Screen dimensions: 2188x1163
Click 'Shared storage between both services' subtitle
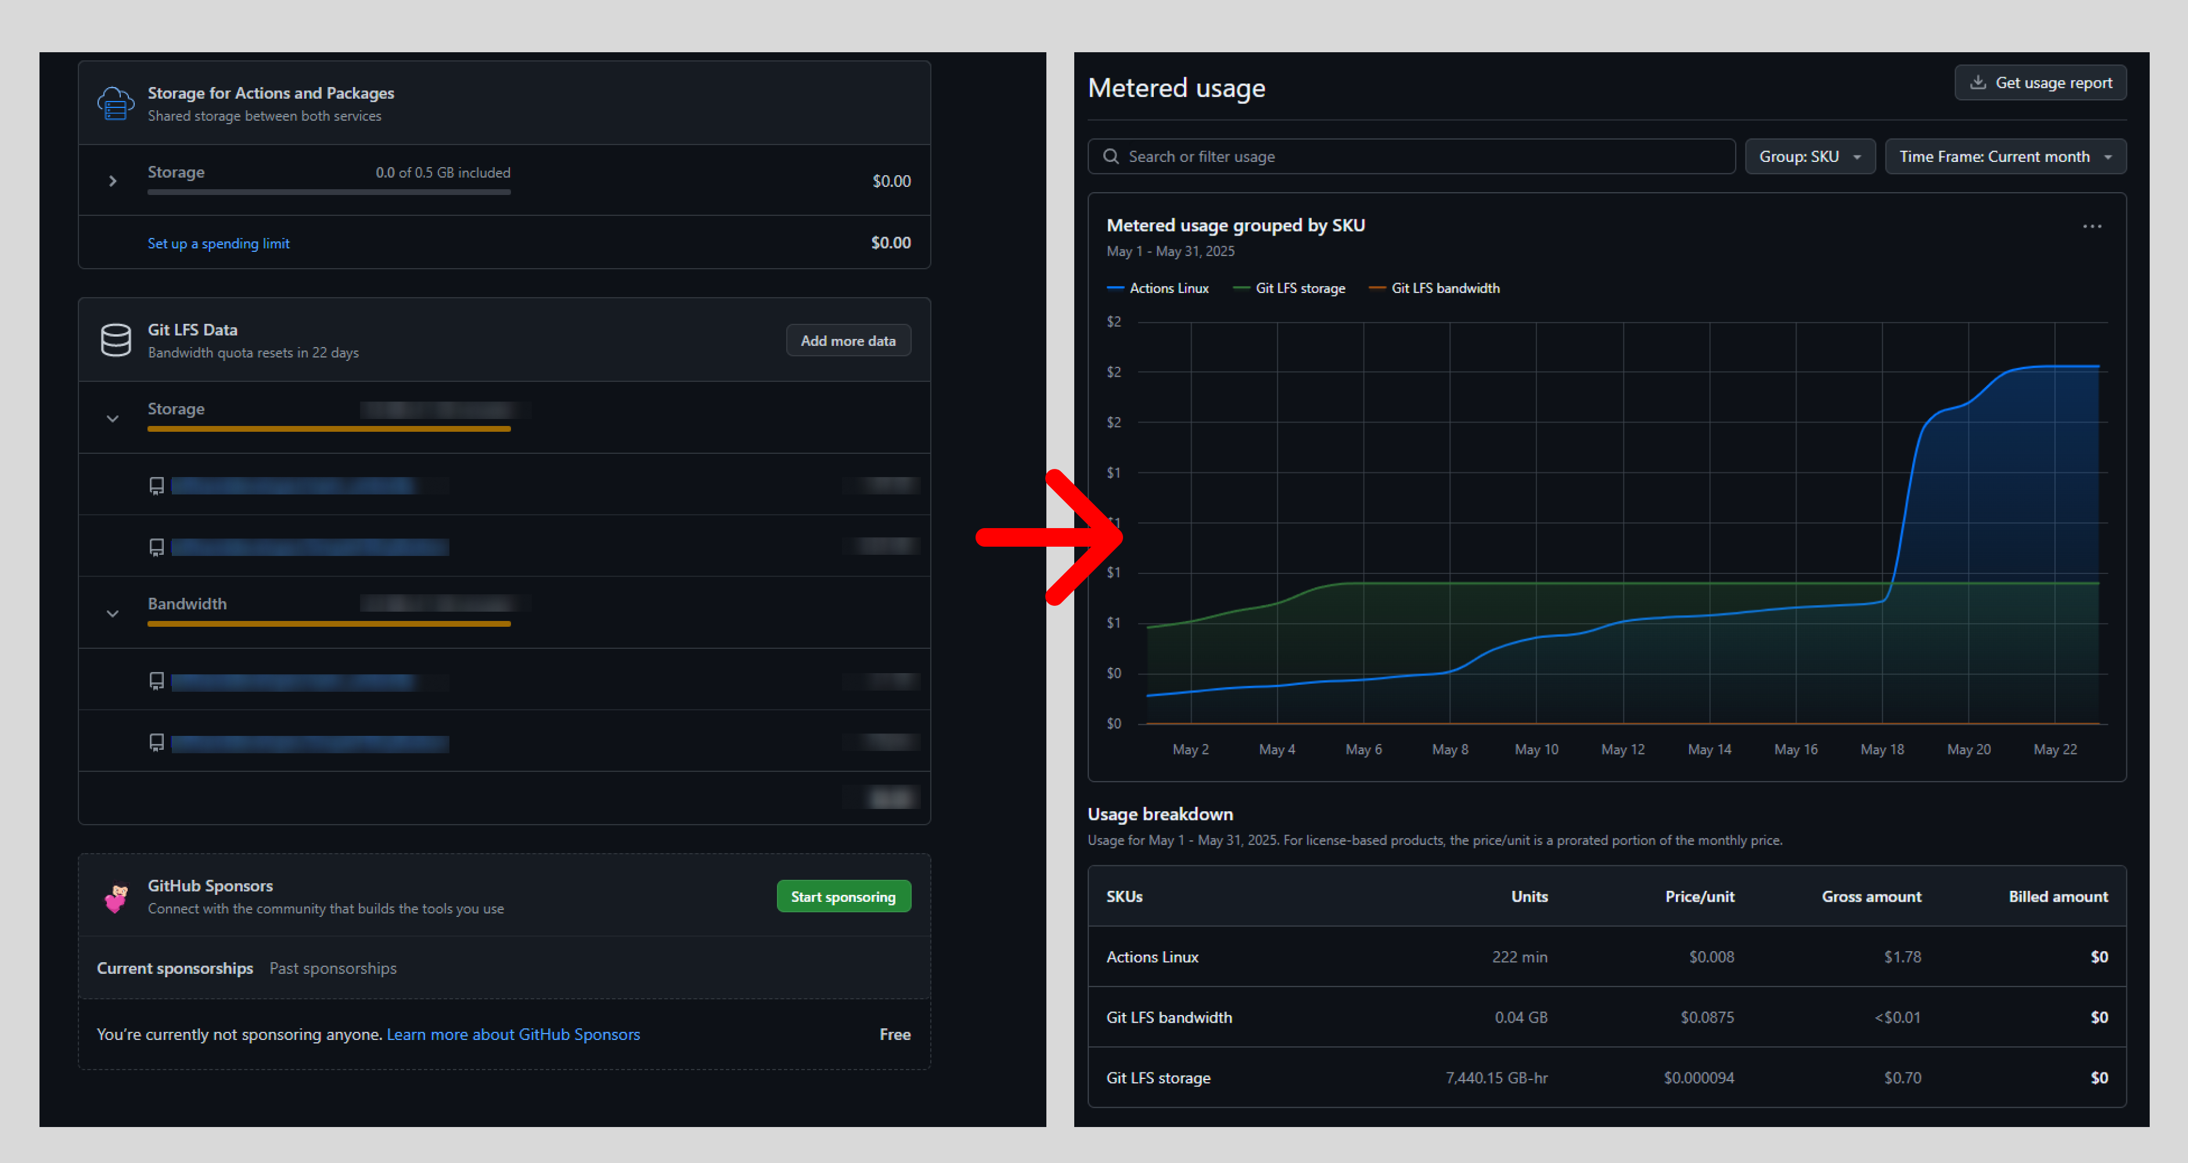point(264,116)
